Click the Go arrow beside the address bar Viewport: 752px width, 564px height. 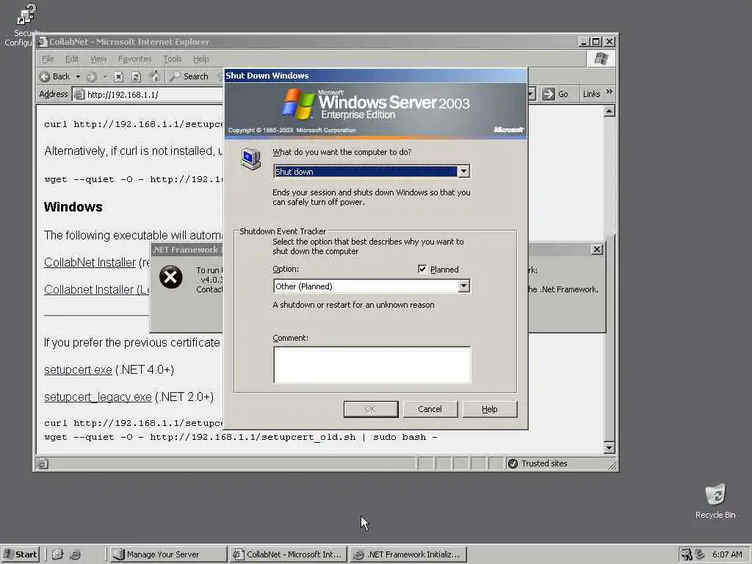(x=548, y=94)
